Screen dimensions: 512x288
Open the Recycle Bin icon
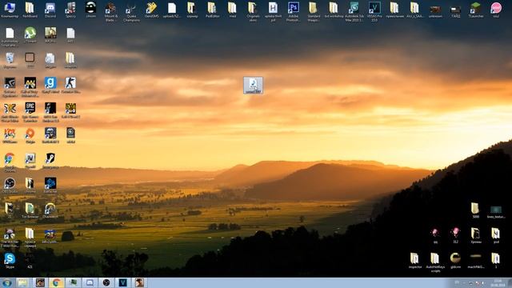tap(10, 61)
